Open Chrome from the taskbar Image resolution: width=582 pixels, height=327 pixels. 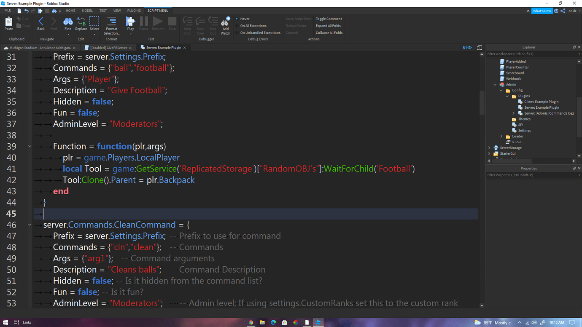tap(251, 322)
